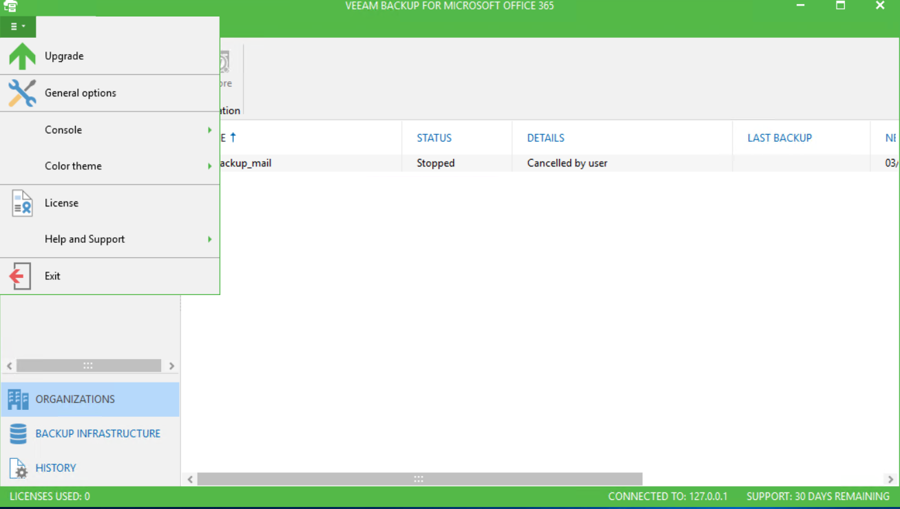Click the green Upgrade arrow icon
900x509 pixels.
click(x=22, y=56)
